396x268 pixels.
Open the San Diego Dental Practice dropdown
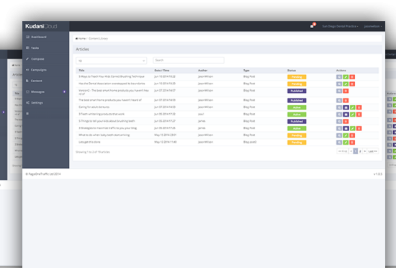340,26
